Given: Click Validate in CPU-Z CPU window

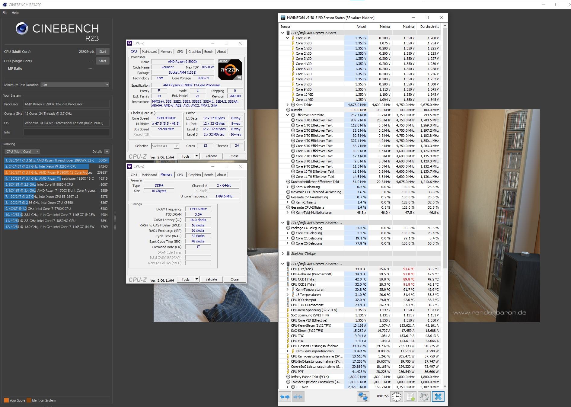Looking at the screenshot, I should coord(211,156).
